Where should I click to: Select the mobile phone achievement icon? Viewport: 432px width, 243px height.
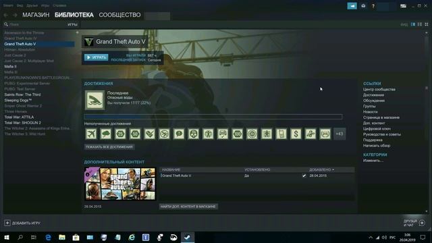pos(281,134)
